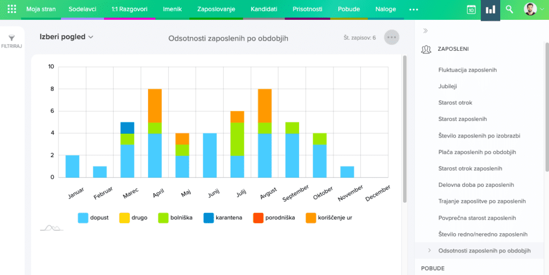Open the Izberi pogled dropdown
The height and width of the screenshot is (275, 549).
(x=66, y=37)
